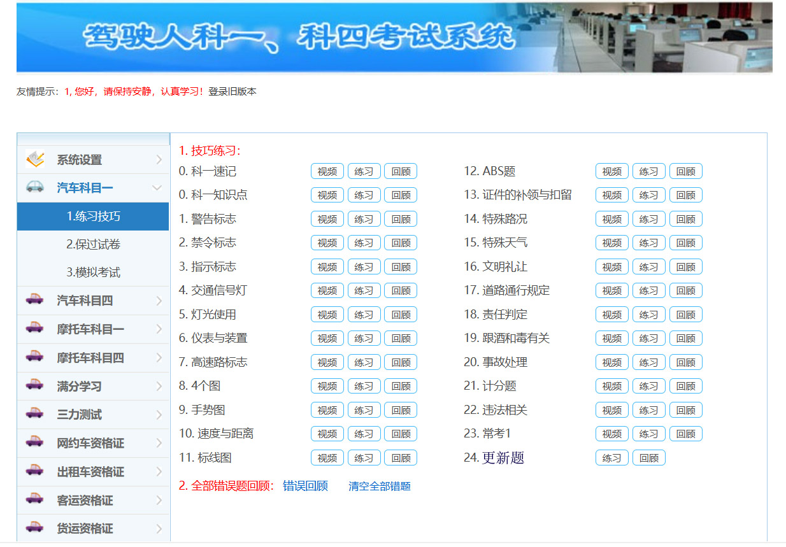Start 练习 for 18. 责任判定
The image size is (786, 547).
pyautogui.click(x=648, y=315)
